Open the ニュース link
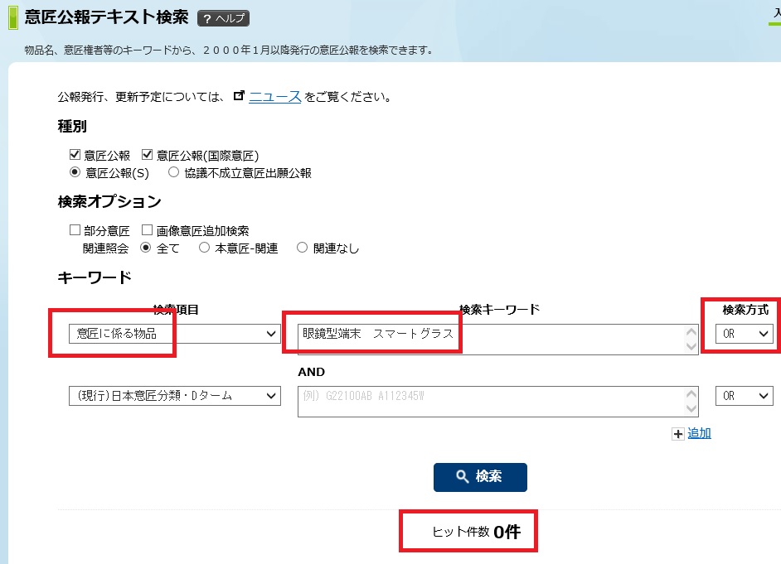Viewport: 781px width, 564px height. click(x=275, y=97)
